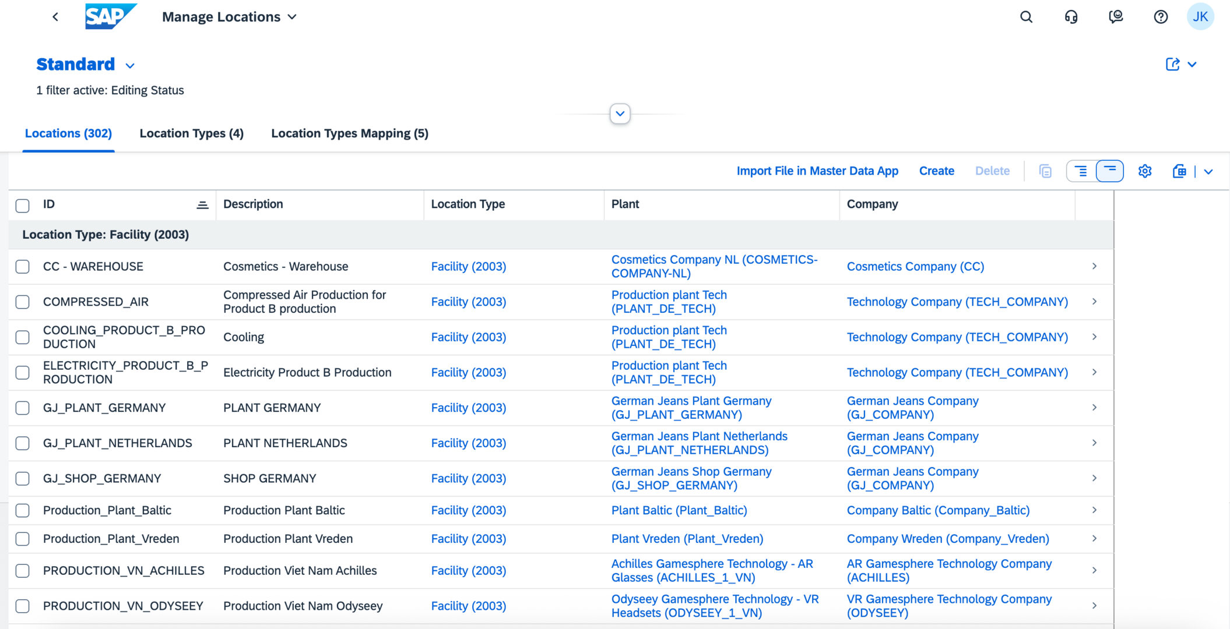Open Company Wreden (Company_Vreden) link
The height and width of the screenshot is (629, 1230).
(948, 539)
